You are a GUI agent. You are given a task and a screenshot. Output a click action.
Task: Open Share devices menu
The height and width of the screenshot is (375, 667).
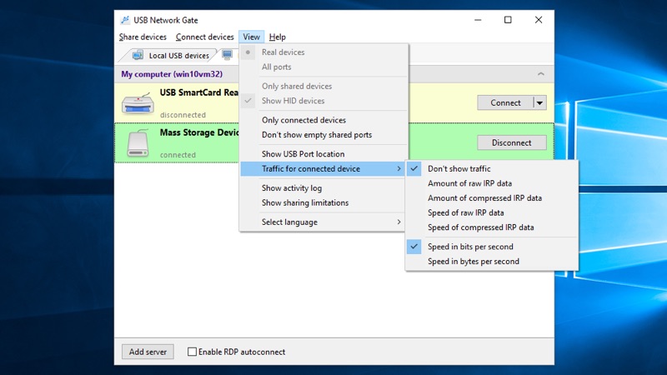click(143, 37)
